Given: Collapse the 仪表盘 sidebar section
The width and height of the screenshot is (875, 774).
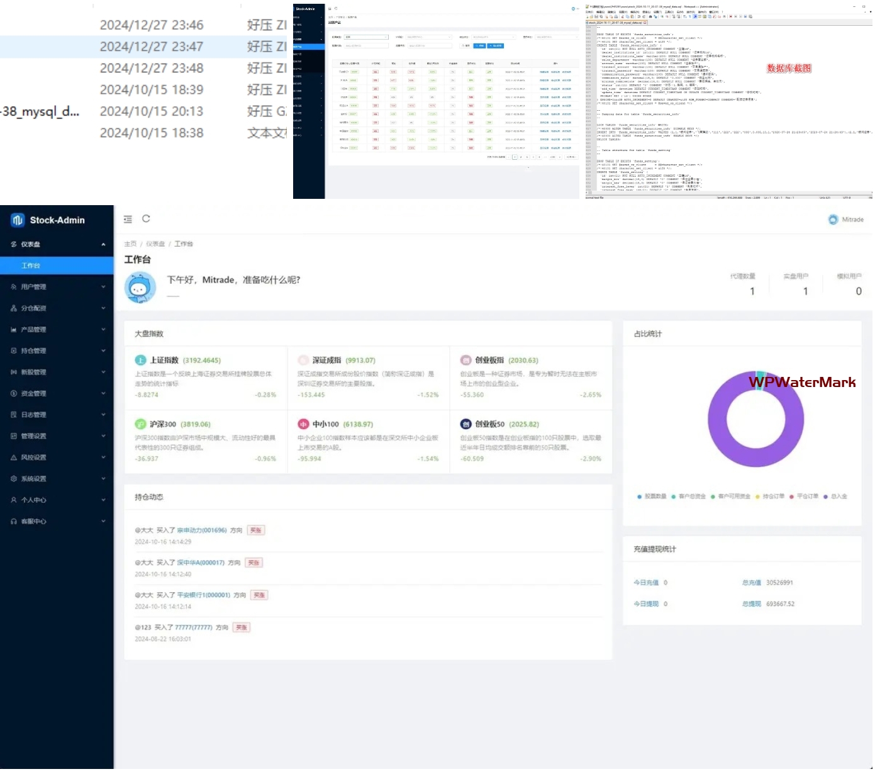Looking at the screenshot, I should (57, 244).
